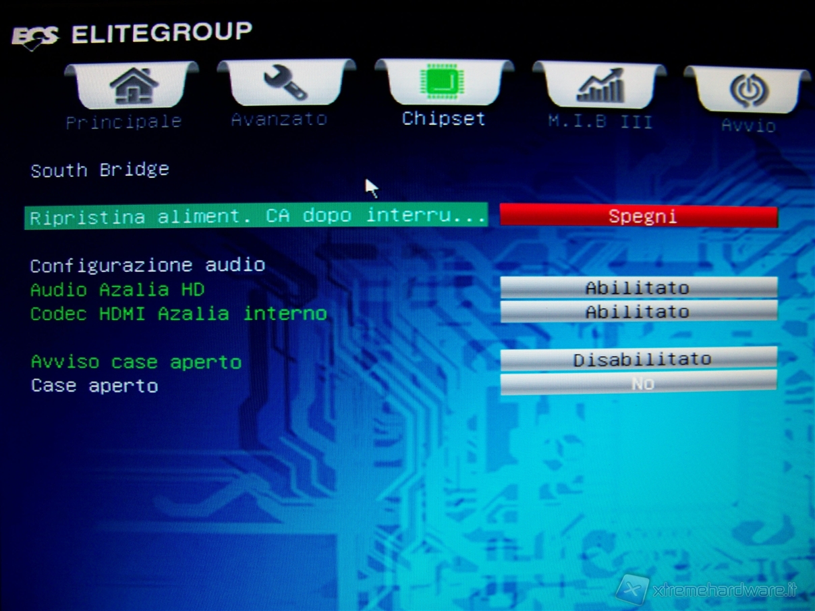Toggle Abilitato for Codec HDMI Azalia interno

[x=638, y=312]
